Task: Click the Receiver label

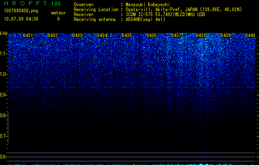Action: [x=84, y=14]
